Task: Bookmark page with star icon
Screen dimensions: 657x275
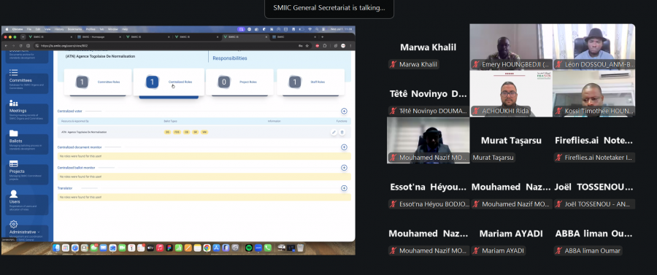Action: 307,46
